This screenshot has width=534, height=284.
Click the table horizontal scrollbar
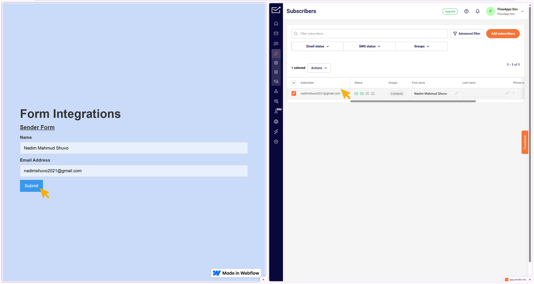[413, 101]
